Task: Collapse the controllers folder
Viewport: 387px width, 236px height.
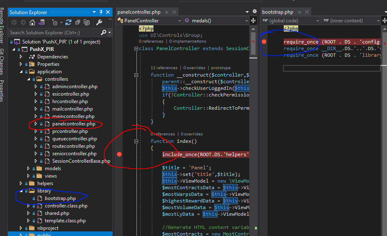Action: click(x=29, y=79)
